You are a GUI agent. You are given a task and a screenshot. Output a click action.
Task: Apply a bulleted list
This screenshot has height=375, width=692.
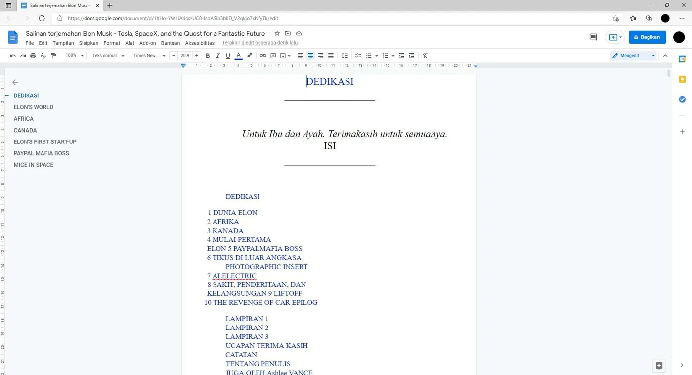pos(369,56)
